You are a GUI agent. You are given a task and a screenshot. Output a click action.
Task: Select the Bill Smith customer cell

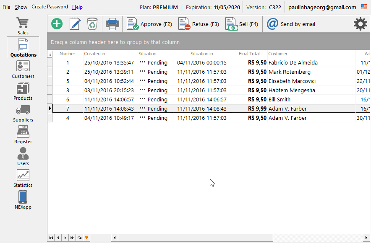(311, 99)
